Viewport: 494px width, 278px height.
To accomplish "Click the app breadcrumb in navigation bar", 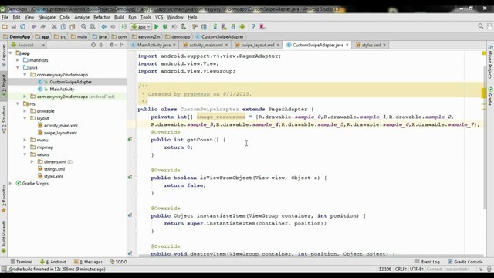I will click(42, 36).
